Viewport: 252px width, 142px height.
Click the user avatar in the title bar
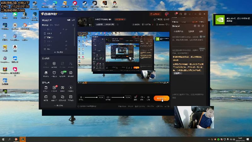click(167, 14)
